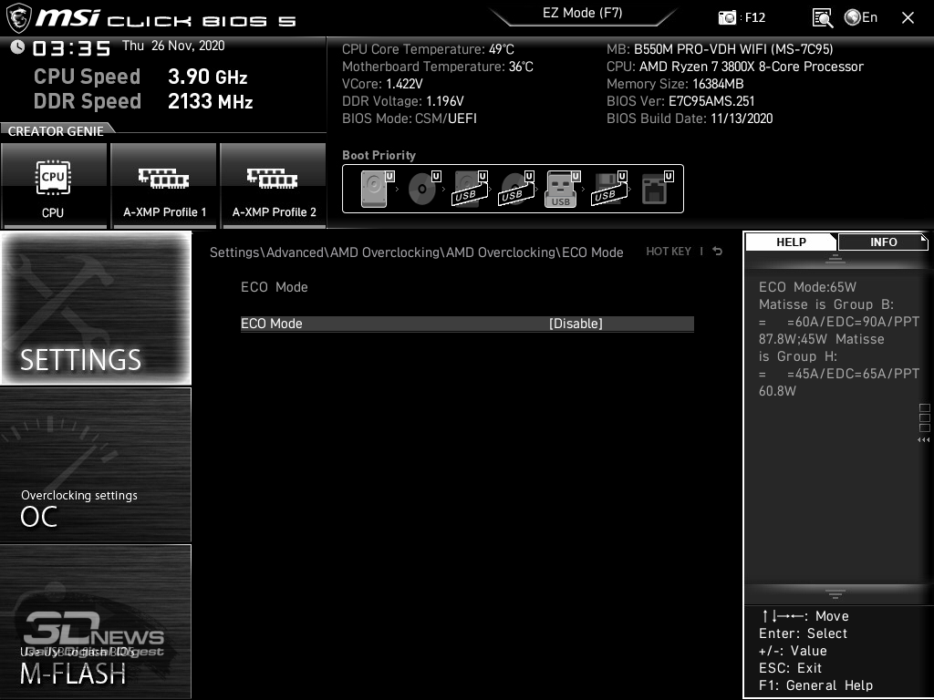Click the help panel upper scroll handle
Image resolution: width=934 pixels, height=700 pixels.
pos(835,258)
